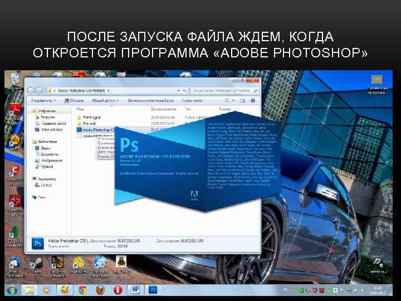The height and width of the screenshot is (301, 401).
Task: Click the Adobe logo on splash screen
Action: (194, 195)
